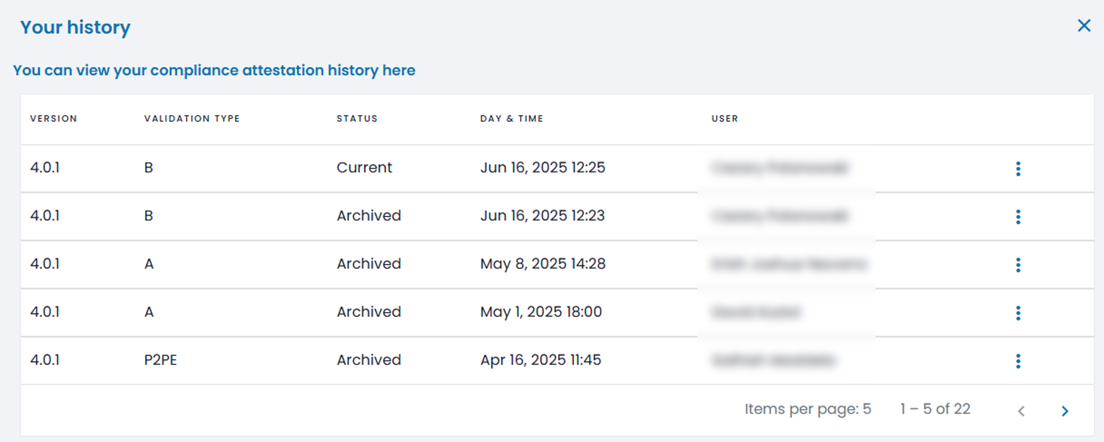1104x442 pixels.
Task: Click the 1 – 5 of 22 range label
Action: tap(935, 409)
